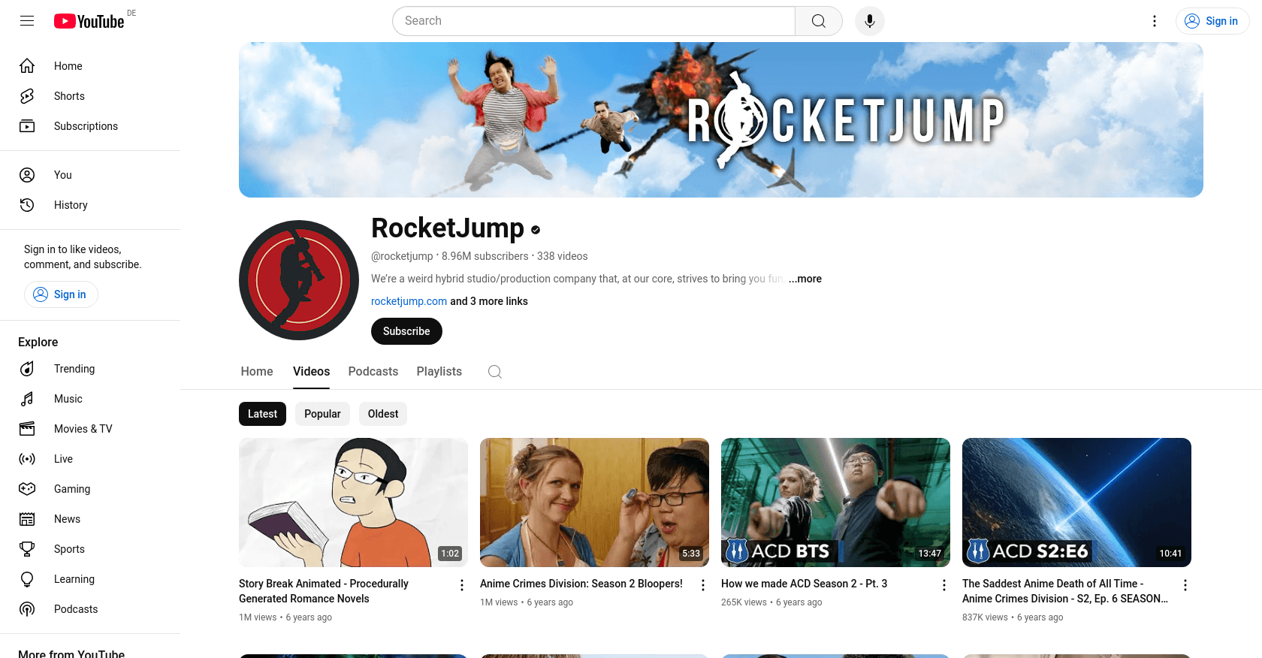Sort videos by Oldest
Viewport: 1262px width, 658px height.
pyautogui.click(x=383, y=414)
